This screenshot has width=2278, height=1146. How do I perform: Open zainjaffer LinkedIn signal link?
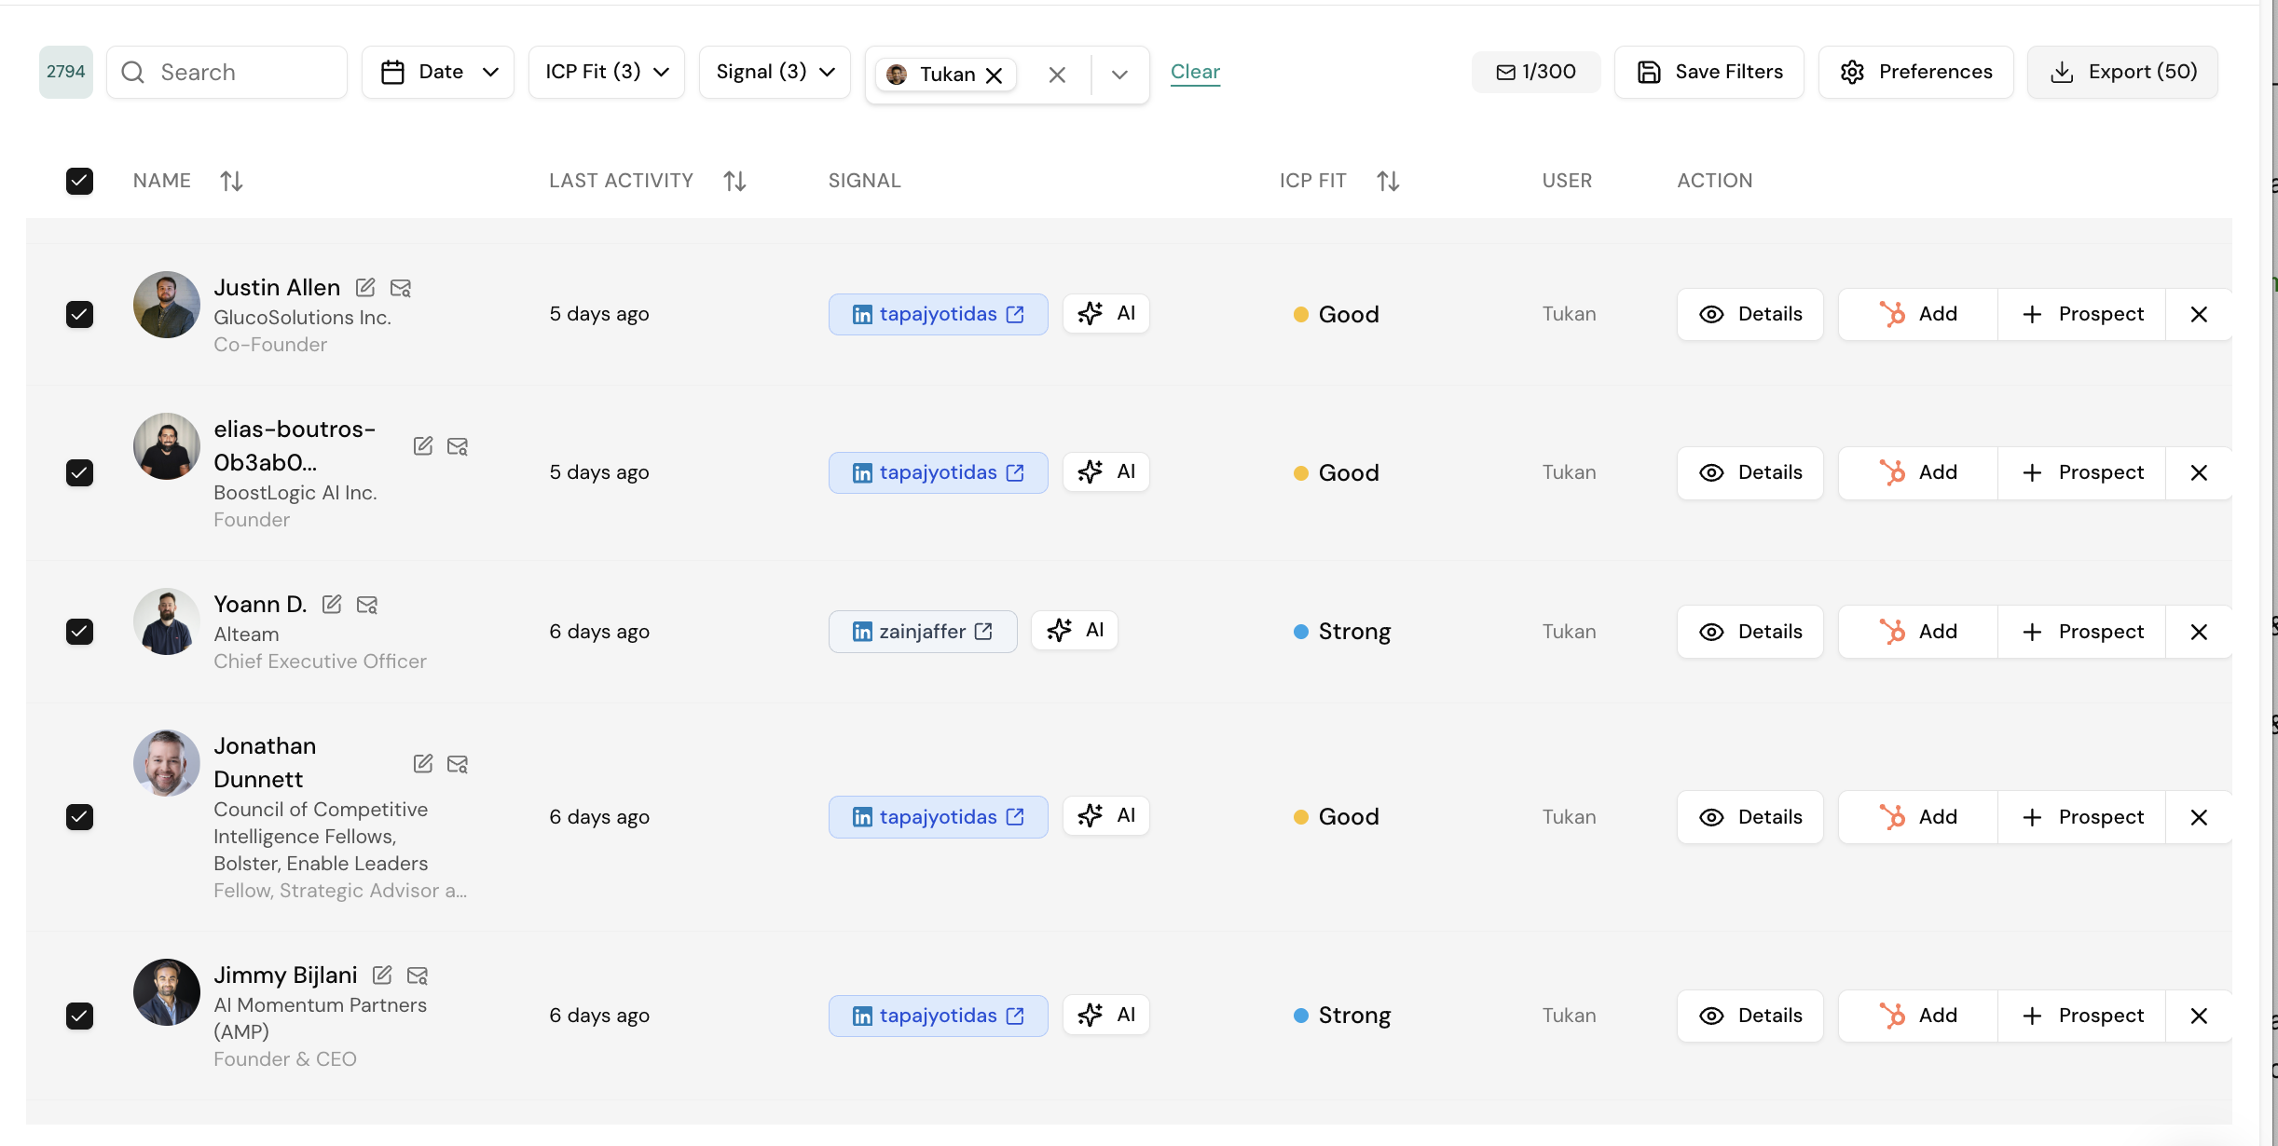coord(923,632)
